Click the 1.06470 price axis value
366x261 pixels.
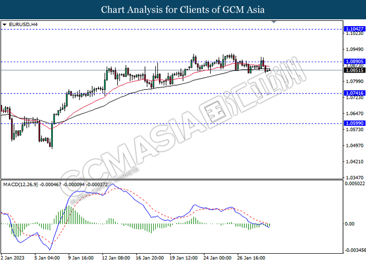(x=354, y=113)
